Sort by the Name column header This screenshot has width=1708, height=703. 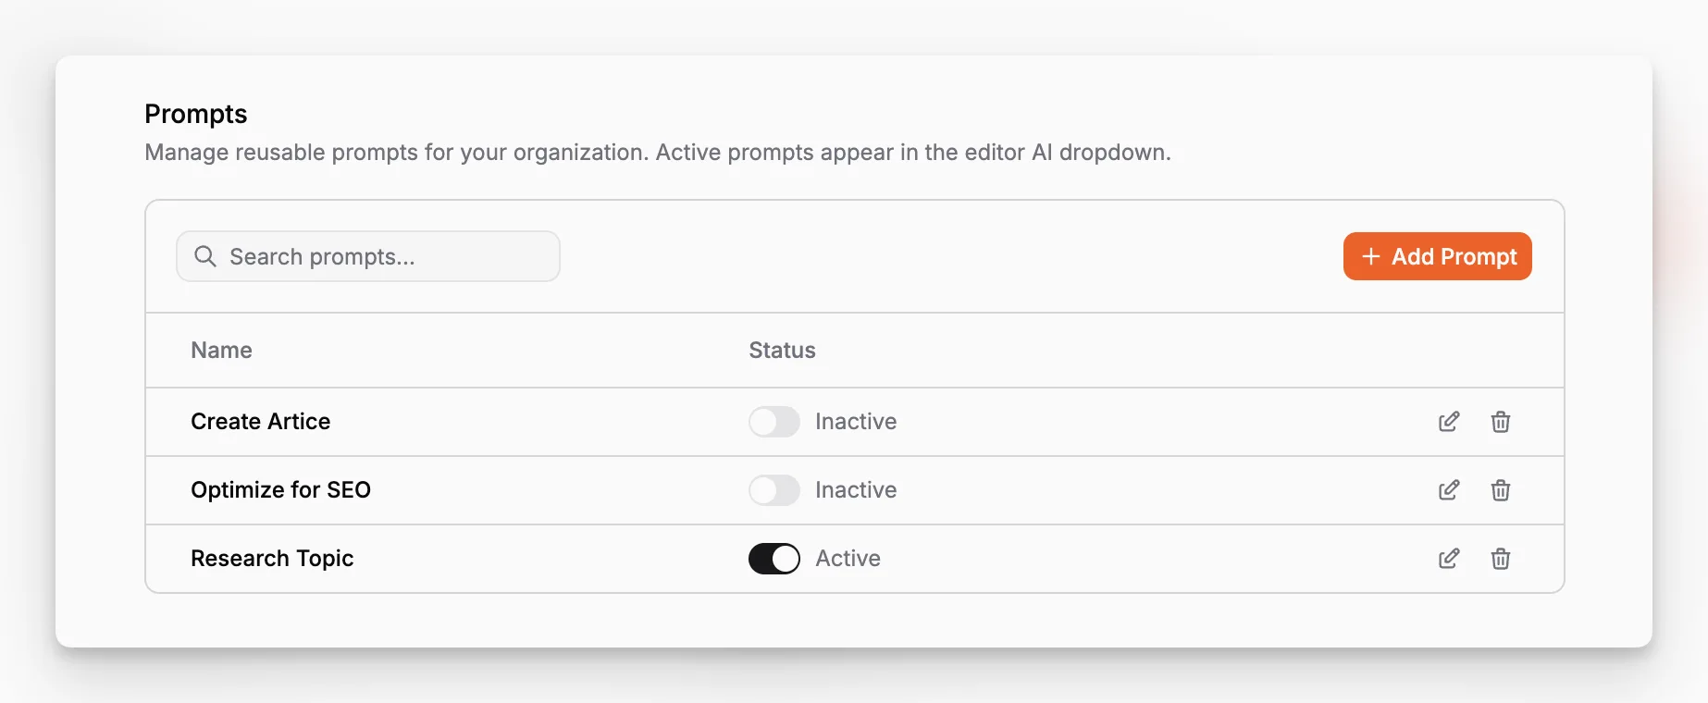(221, 351)
